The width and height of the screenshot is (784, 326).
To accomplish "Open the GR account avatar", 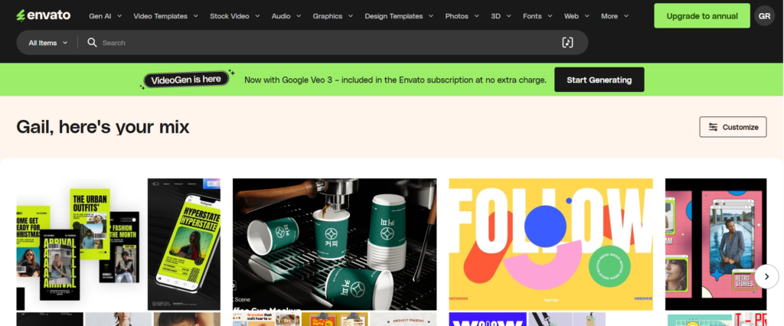I will [x=764, y=15].
